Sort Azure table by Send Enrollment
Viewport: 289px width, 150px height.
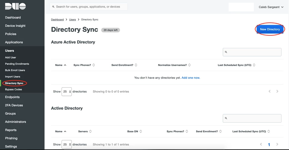coord(136,65)
